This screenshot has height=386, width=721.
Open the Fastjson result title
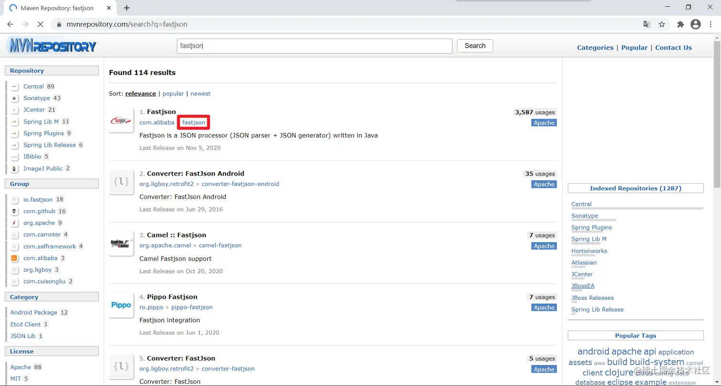pyautogui.click(x=161, y=112)
